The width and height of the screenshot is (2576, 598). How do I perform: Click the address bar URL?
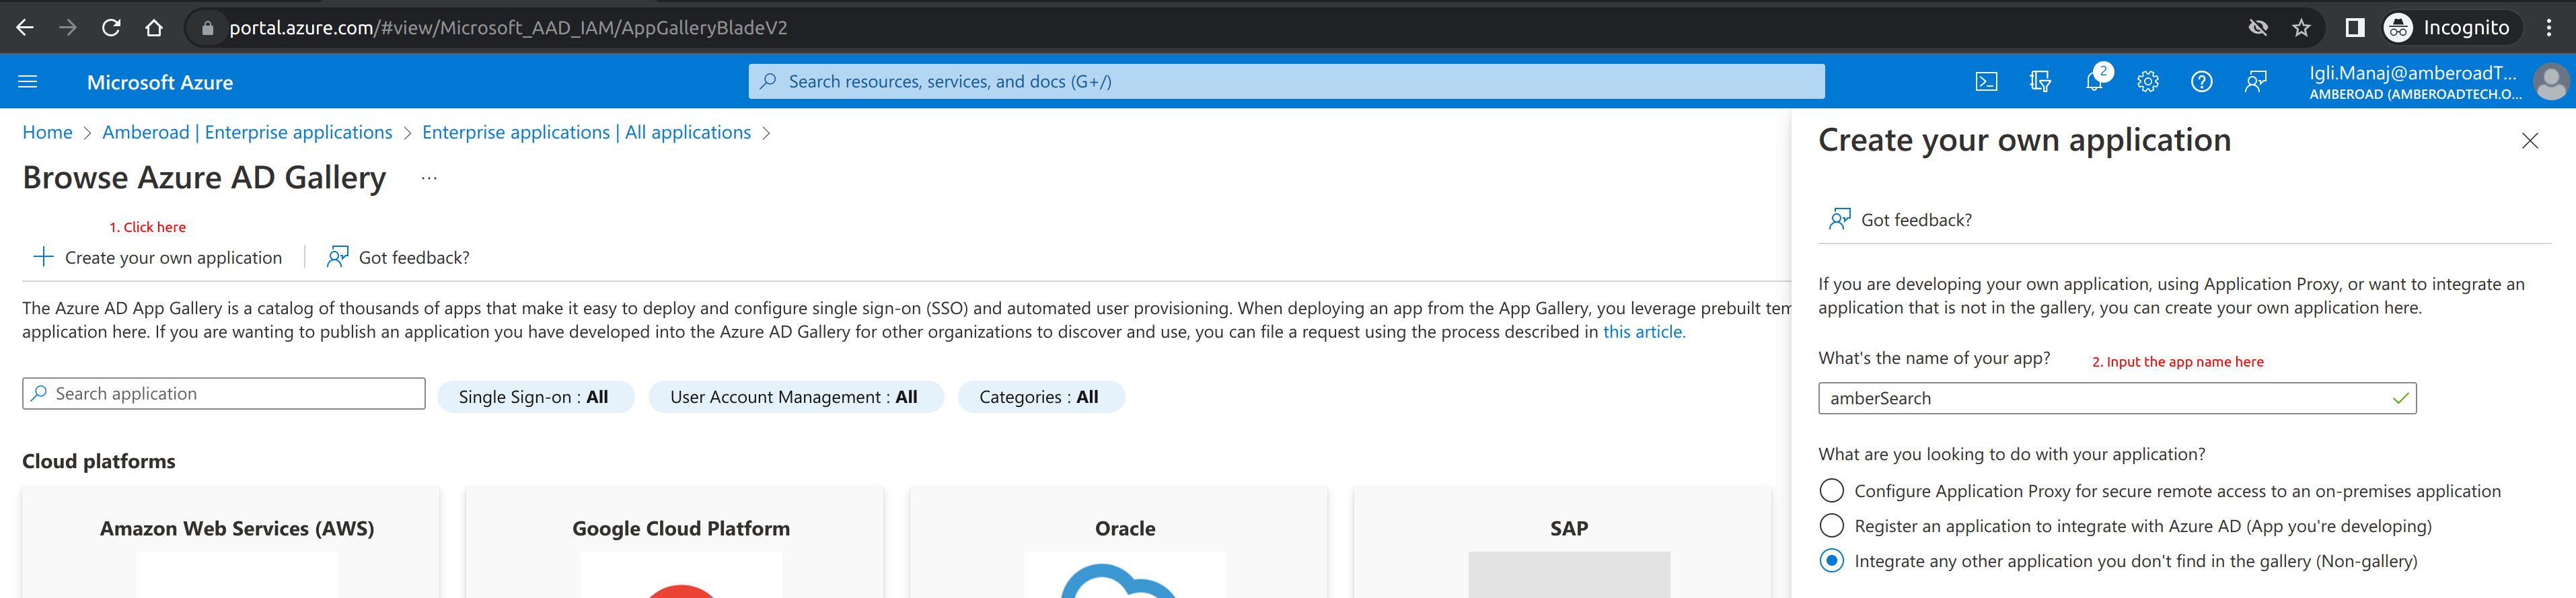(508, 28)
